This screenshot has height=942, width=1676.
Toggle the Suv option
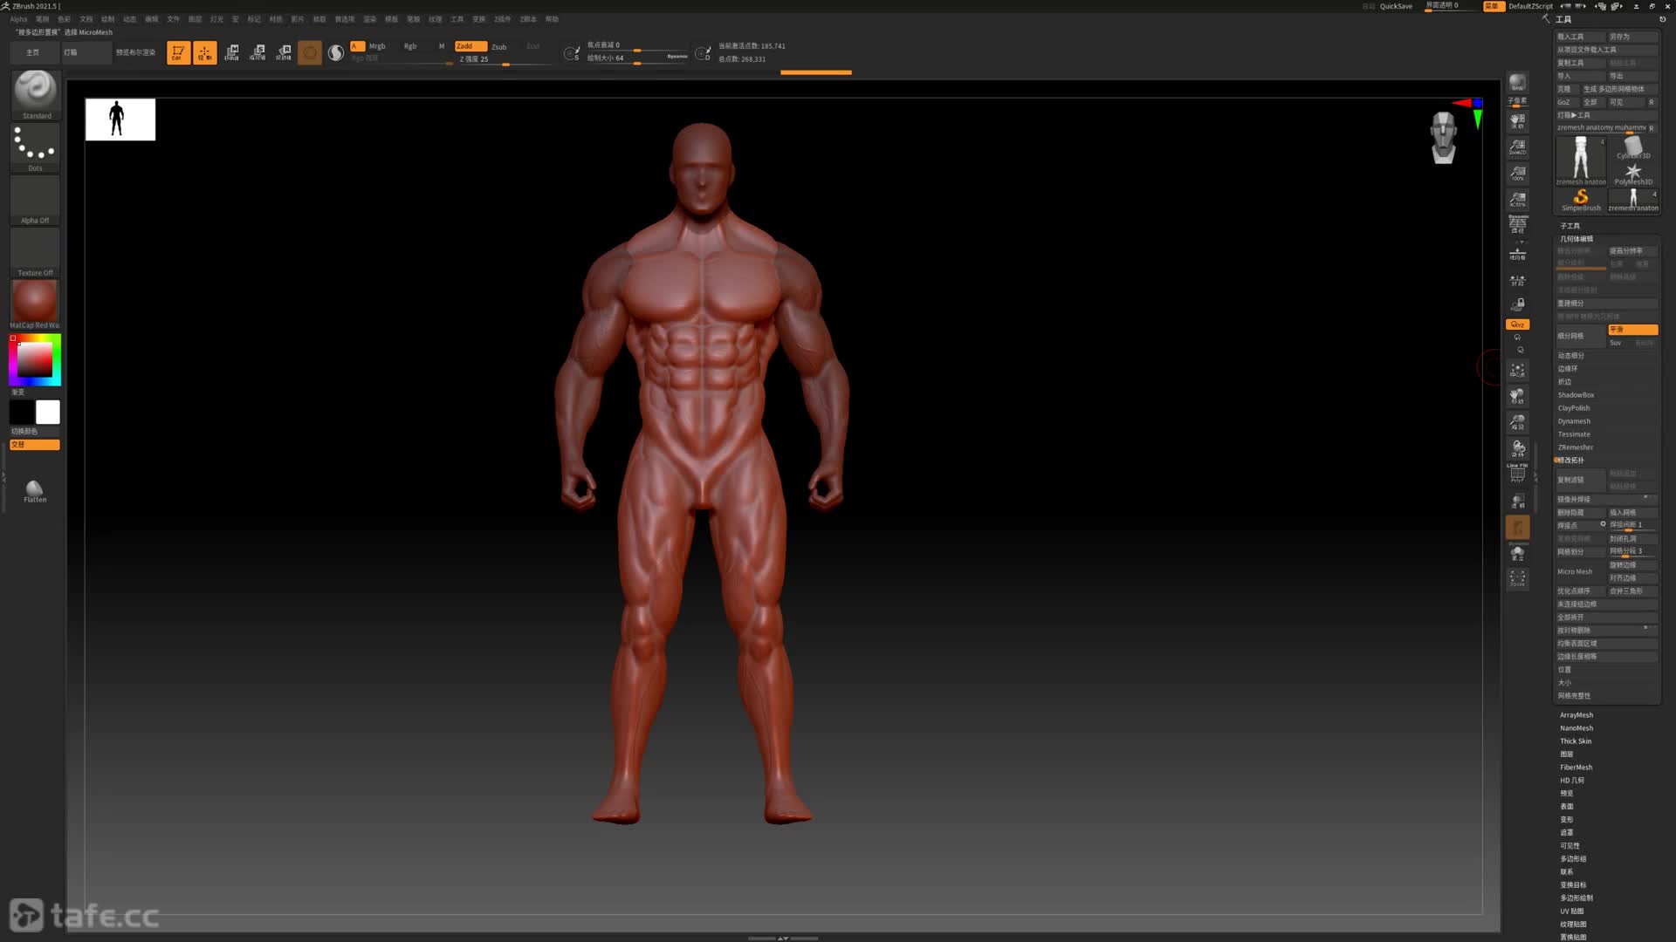pos(1616,343)
